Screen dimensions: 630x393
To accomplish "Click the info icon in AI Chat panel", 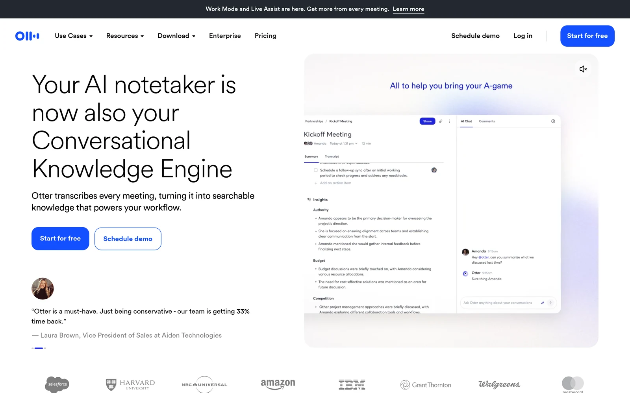I will tap(553, 121).
